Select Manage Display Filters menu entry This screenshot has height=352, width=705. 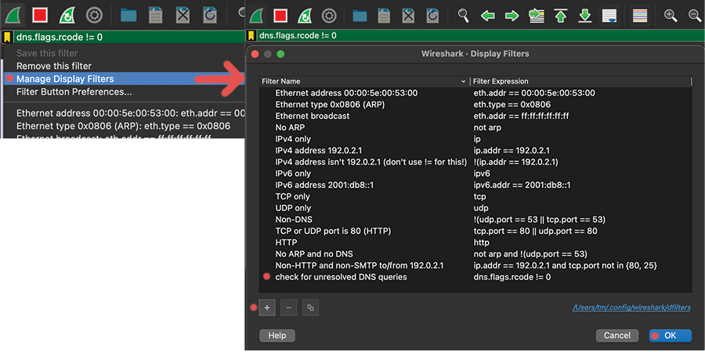click(65, 79)
